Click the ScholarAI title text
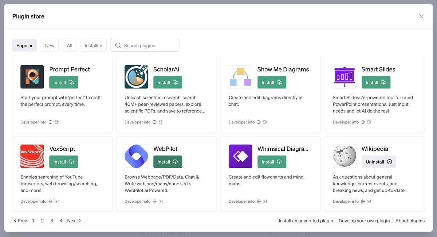 [x=166, y=70]
